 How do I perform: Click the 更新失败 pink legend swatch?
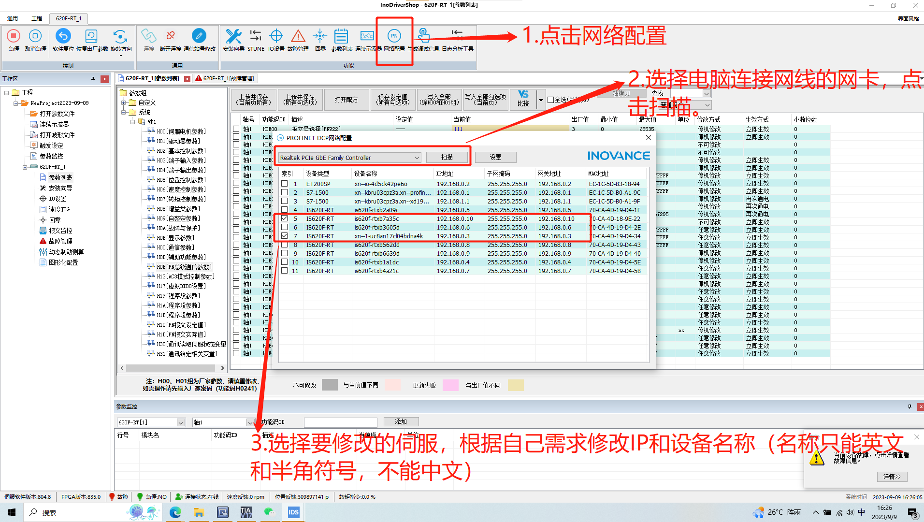450,385
